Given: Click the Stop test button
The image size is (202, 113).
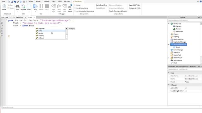Looking at the screenshot, I should click(47, 6).
